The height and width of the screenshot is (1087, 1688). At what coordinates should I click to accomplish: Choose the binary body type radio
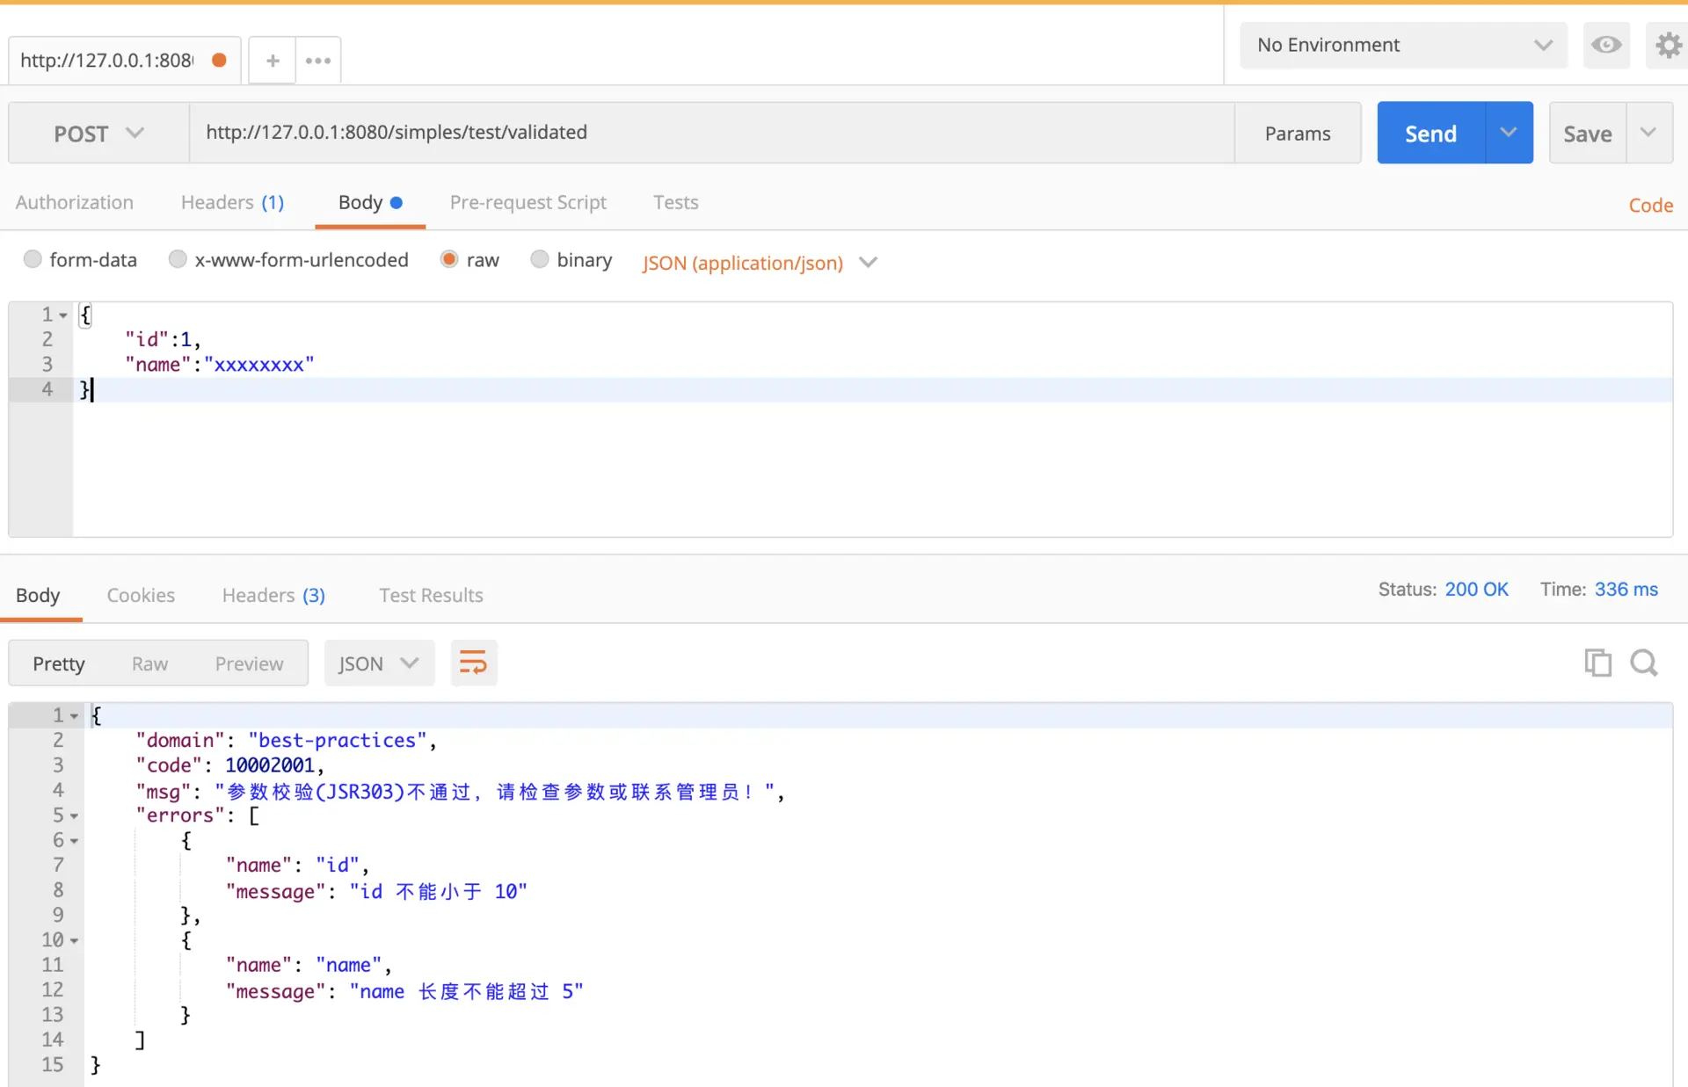point(540,259)
